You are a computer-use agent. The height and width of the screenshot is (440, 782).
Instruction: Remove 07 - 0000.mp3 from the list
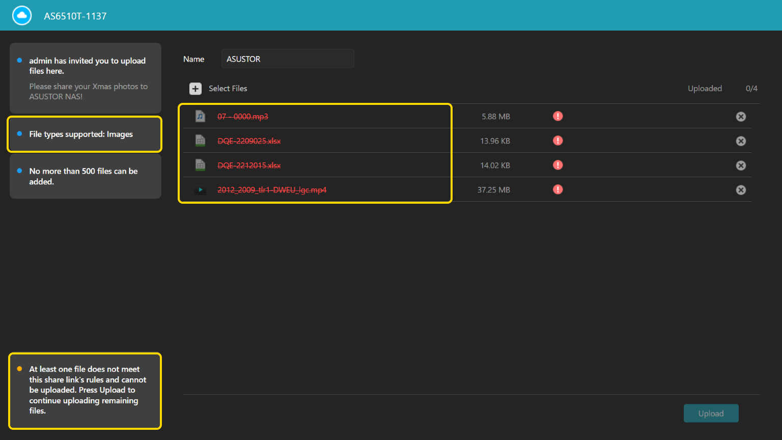(741, 117)
